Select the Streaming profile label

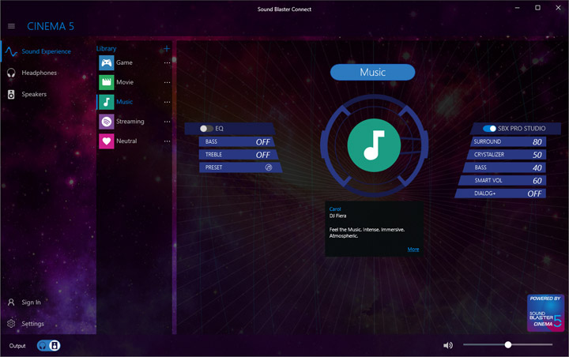pyautogui.click(x=130, y=122)
